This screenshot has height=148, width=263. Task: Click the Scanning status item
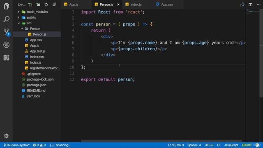(x=60, y=145)
